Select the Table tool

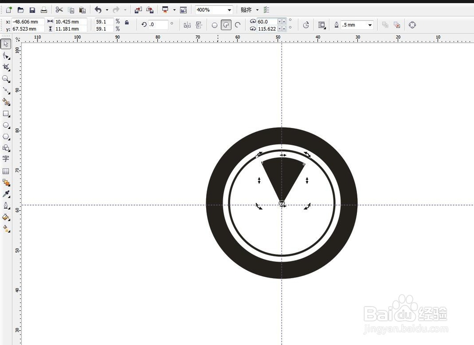coord(6,171)
